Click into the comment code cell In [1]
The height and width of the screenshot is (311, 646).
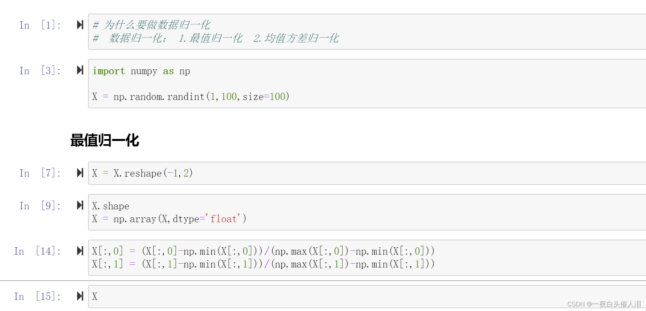point(367,32)
